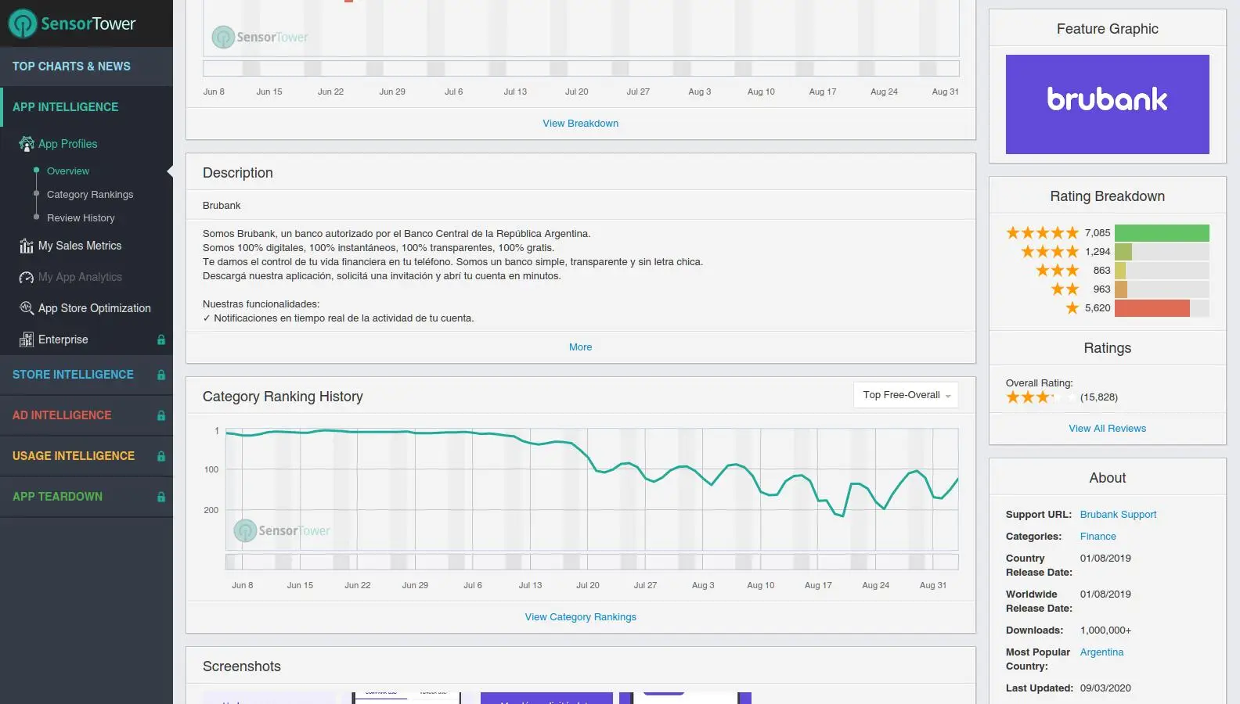Click the one-star rating row star
Viewport: 1240px width, 704px height.
click(1072, 307)
